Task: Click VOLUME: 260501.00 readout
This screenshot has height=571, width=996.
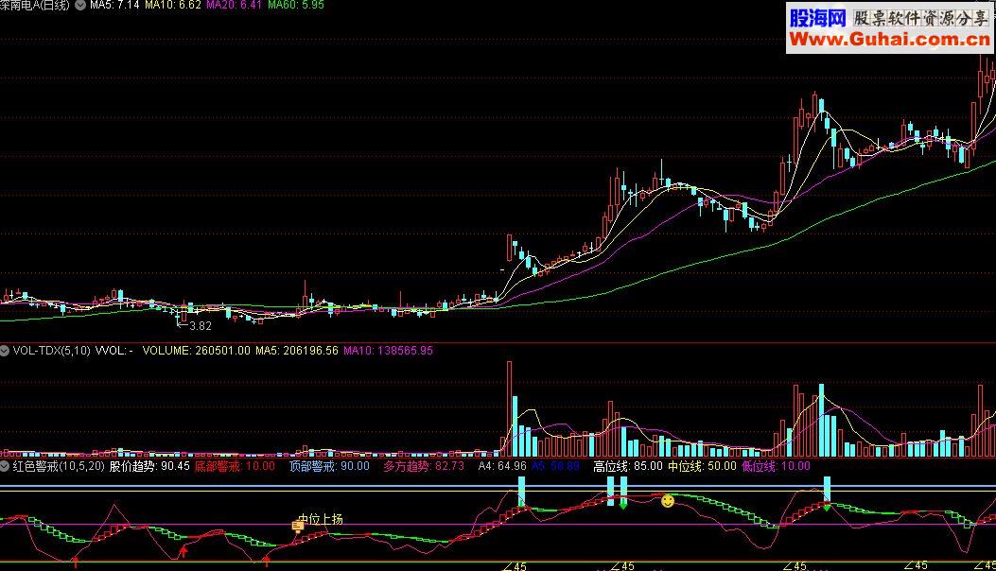Action: click(x=197, y=351)
